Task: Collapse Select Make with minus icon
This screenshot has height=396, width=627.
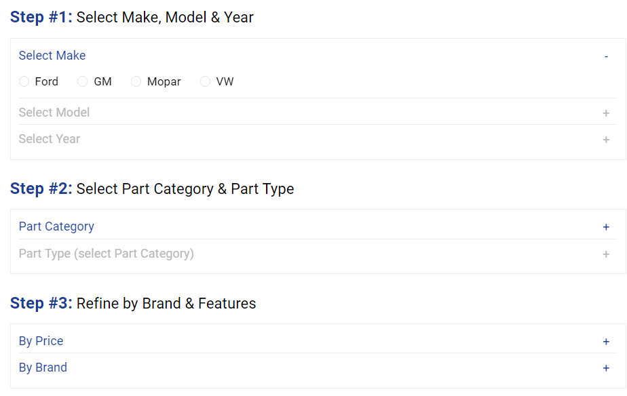Action: 606,56
